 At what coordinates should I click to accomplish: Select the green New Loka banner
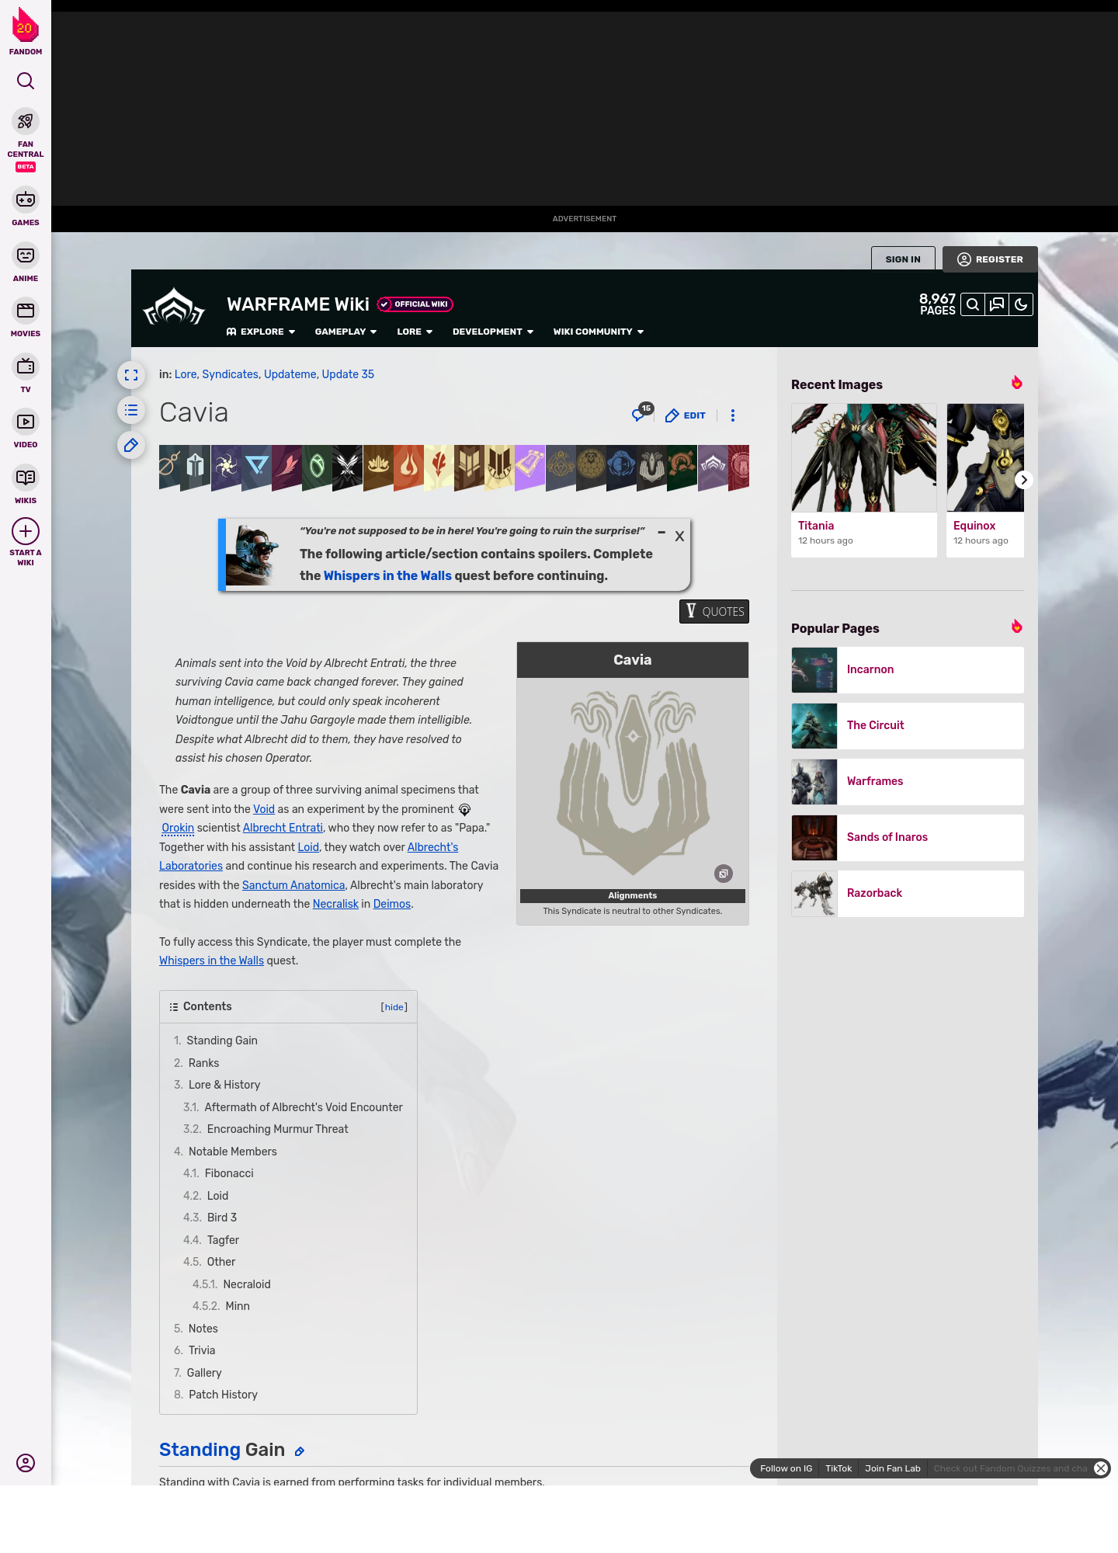point(317,467)
